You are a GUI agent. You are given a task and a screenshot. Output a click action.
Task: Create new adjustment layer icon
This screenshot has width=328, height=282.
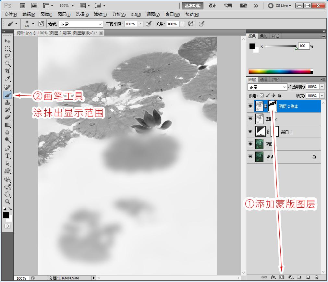[x=291, y=277]
